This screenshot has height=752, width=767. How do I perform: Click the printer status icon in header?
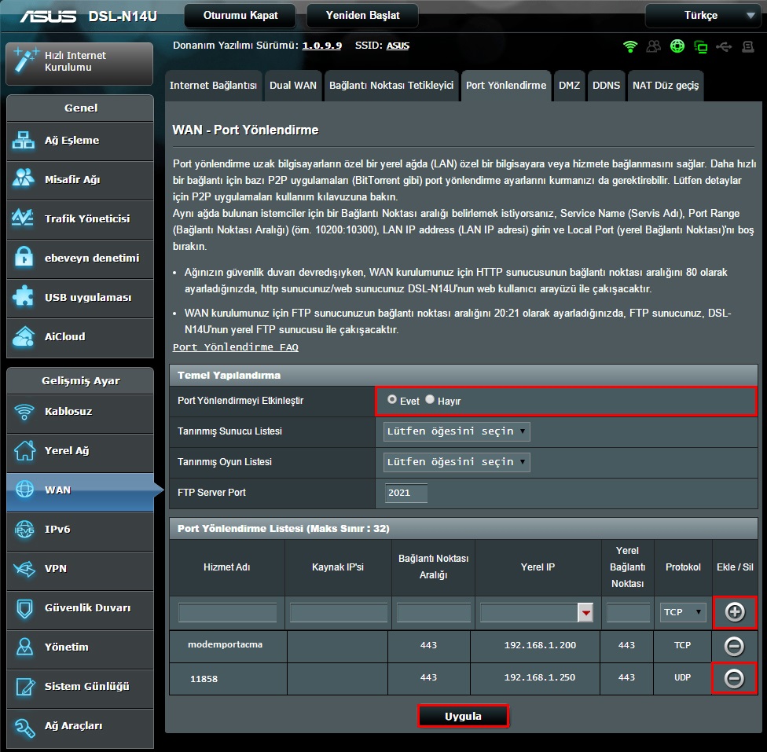coord(747,47)
